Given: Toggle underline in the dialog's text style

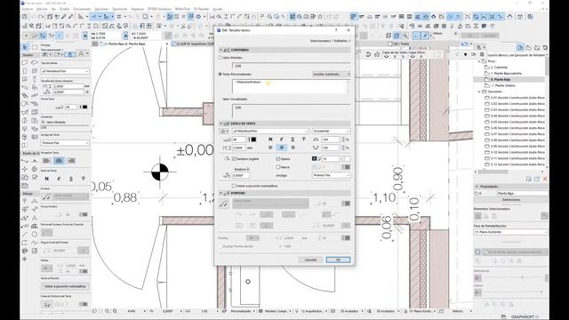Looking at the screenshot, I should coord(293,140).
